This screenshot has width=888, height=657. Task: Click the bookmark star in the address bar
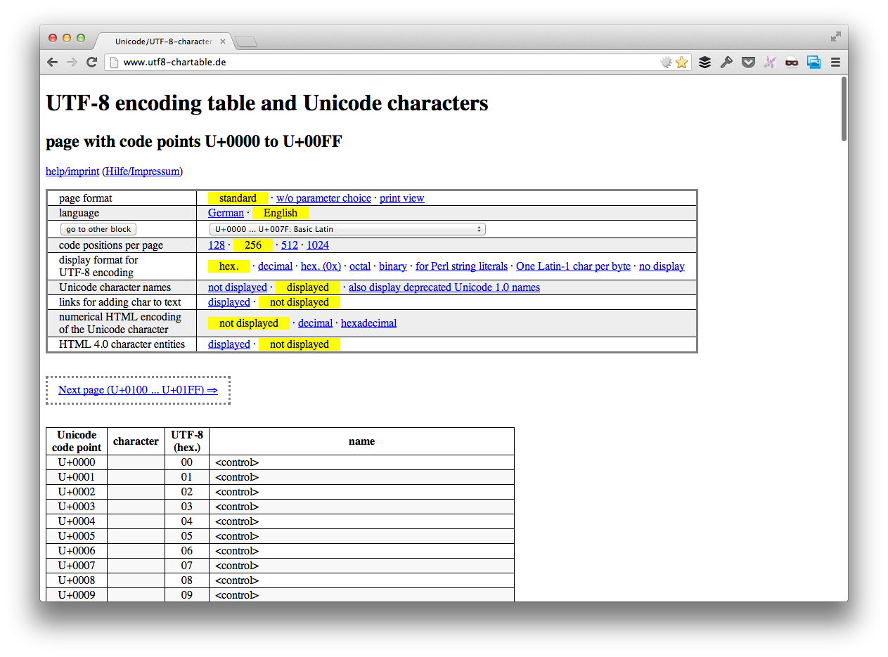(681, 63)
